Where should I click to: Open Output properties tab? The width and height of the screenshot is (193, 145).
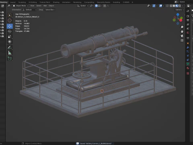click(188, 20)
